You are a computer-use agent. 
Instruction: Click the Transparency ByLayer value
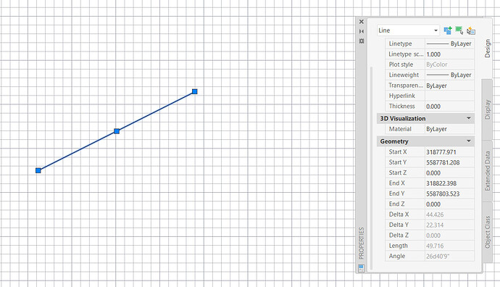(449, 86)
